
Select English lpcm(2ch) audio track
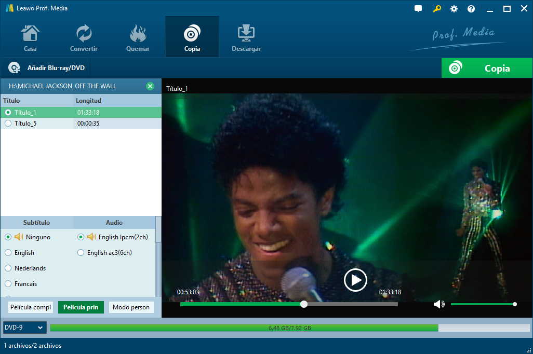pos(81,237)
